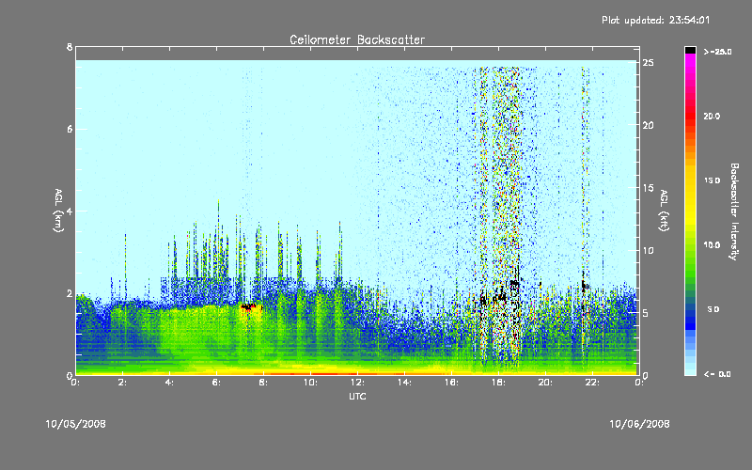Click the '6:' hour tick label
Image resolution: width=752 pixels, height=470 pixels.
[x=217, y=383]
